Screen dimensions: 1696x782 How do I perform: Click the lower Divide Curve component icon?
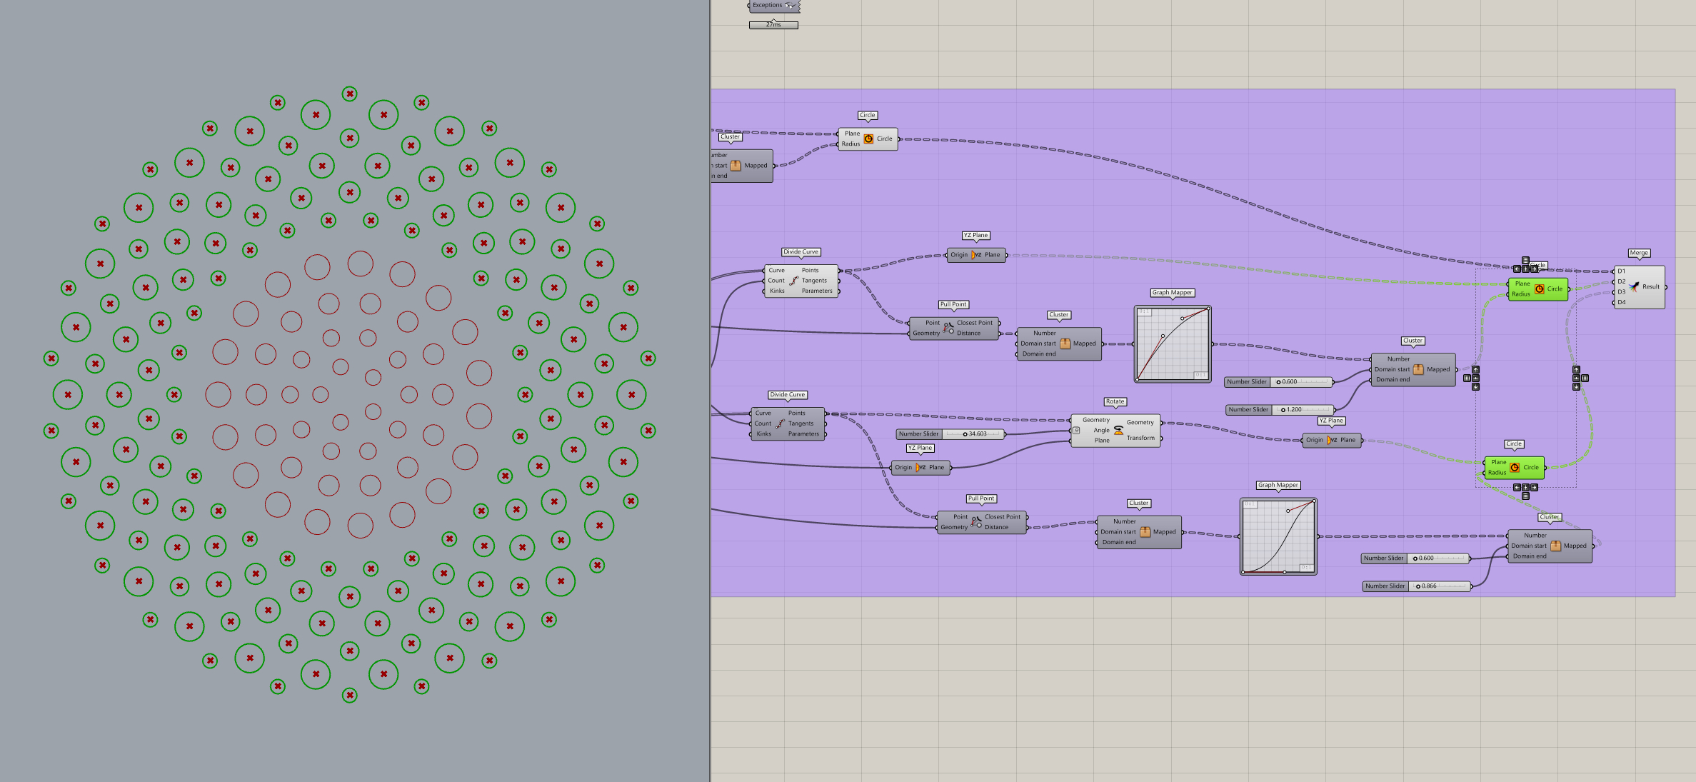click(780, 423)
